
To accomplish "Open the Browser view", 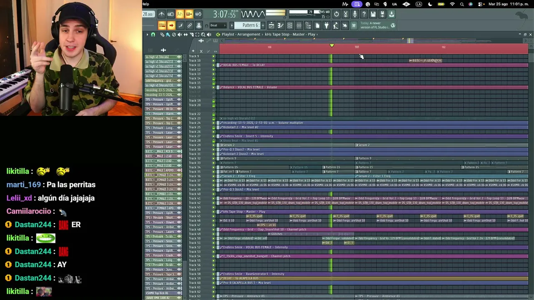I will tap(308, 26).
